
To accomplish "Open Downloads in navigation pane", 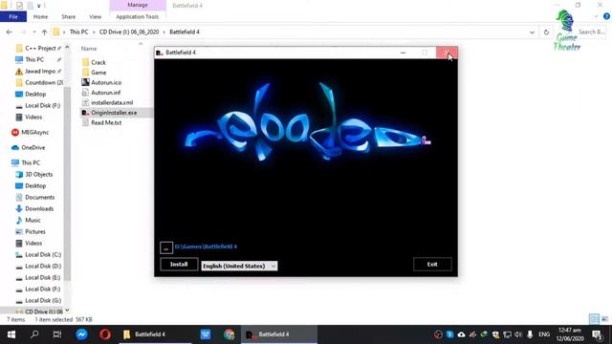I will [34, 208].
